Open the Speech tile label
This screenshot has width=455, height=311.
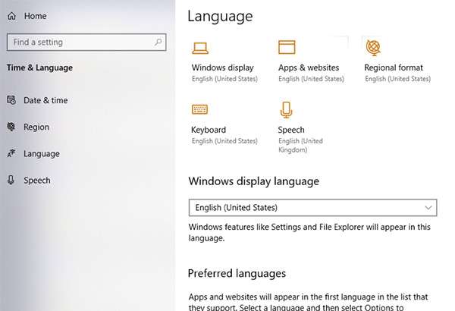[x=291, y=130]
